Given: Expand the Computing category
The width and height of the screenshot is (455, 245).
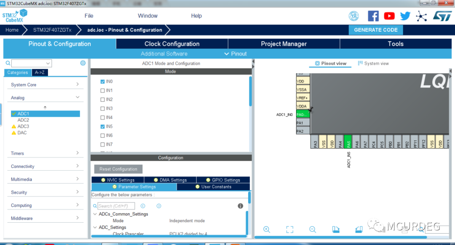Looking at the screenshot, I should (45, 205).
